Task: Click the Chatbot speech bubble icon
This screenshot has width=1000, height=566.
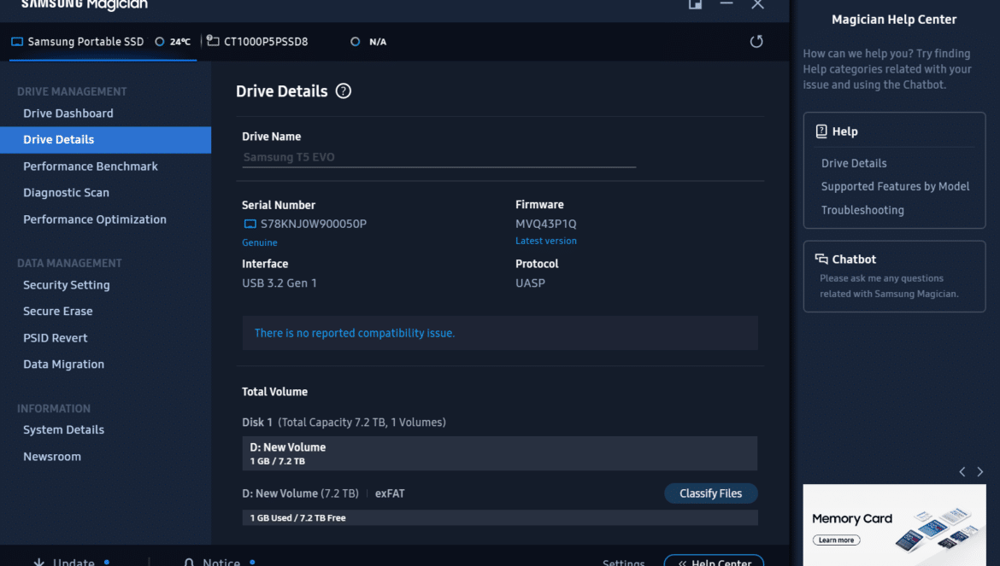Action: pos(821,260)
